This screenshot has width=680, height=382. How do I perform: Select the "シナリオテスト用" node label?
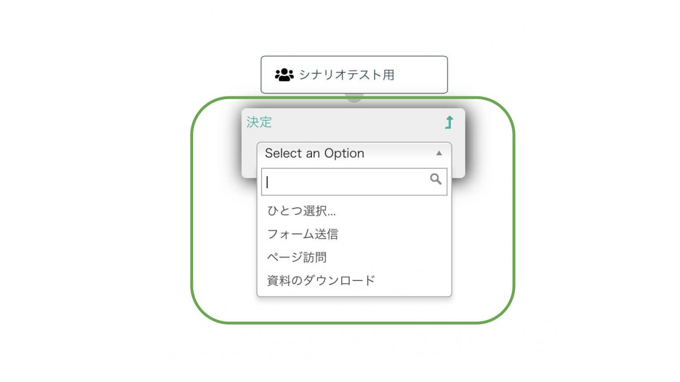[347, 75]
